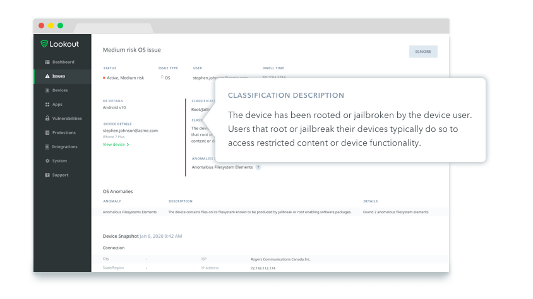Click the empty browser tab
The width and height of the screenshot is (533, 299).
point(114,28)
